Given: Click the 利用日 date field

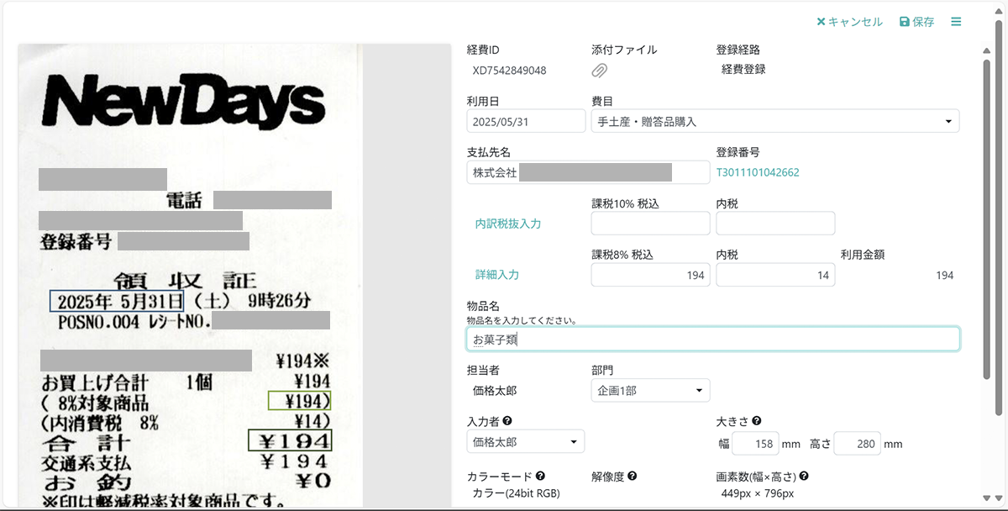Looking at the screenshot, I should pyautogui.click(x=526, y=121).
